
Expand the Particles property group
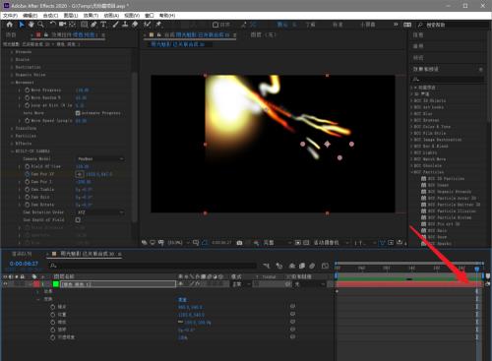point(12,136)
